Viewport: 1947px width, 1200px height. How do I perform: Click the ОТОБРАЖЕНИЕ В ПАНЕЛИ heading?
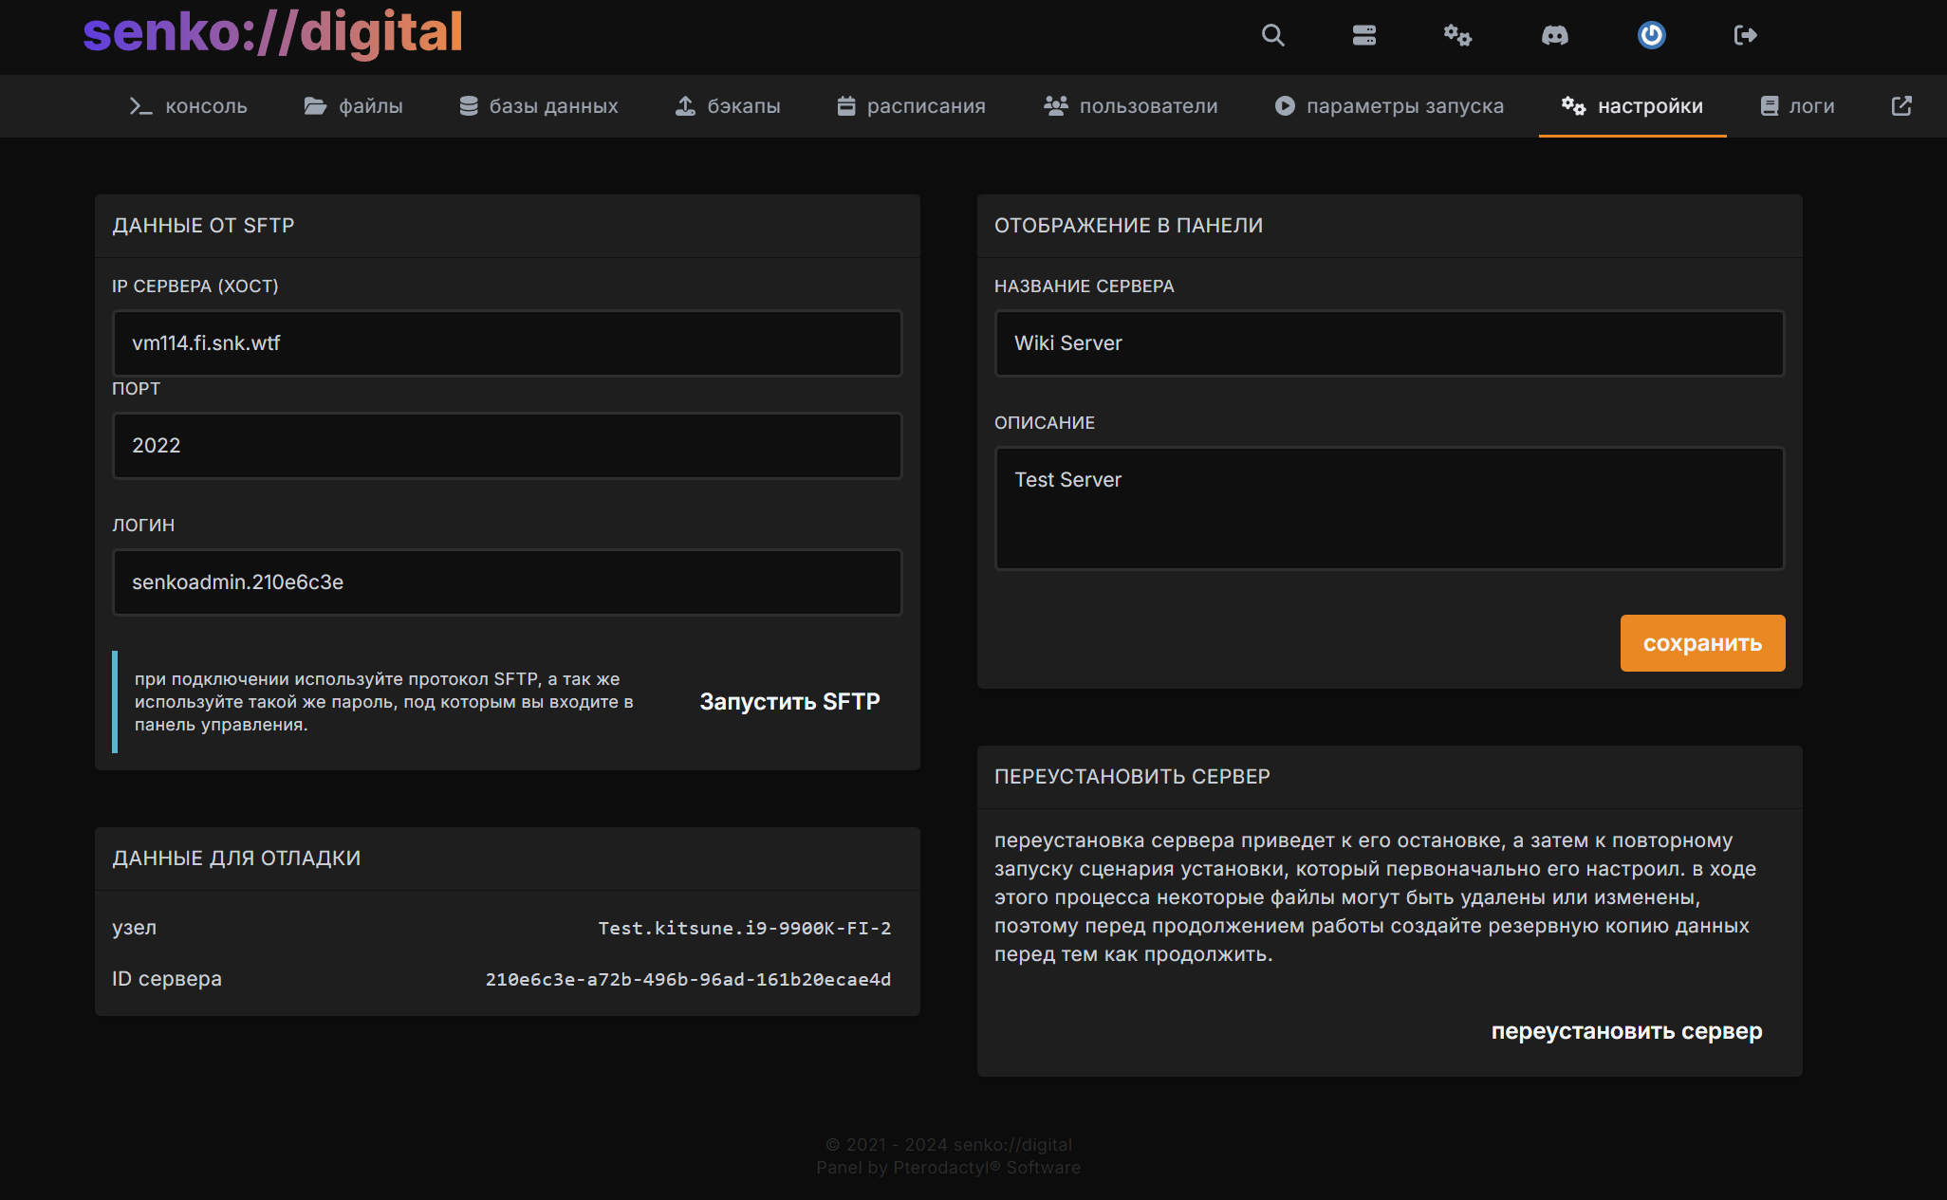(x=1128, y=226)
